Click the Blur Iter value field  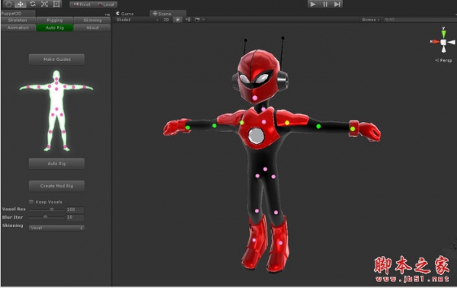[x=75, y=217]
